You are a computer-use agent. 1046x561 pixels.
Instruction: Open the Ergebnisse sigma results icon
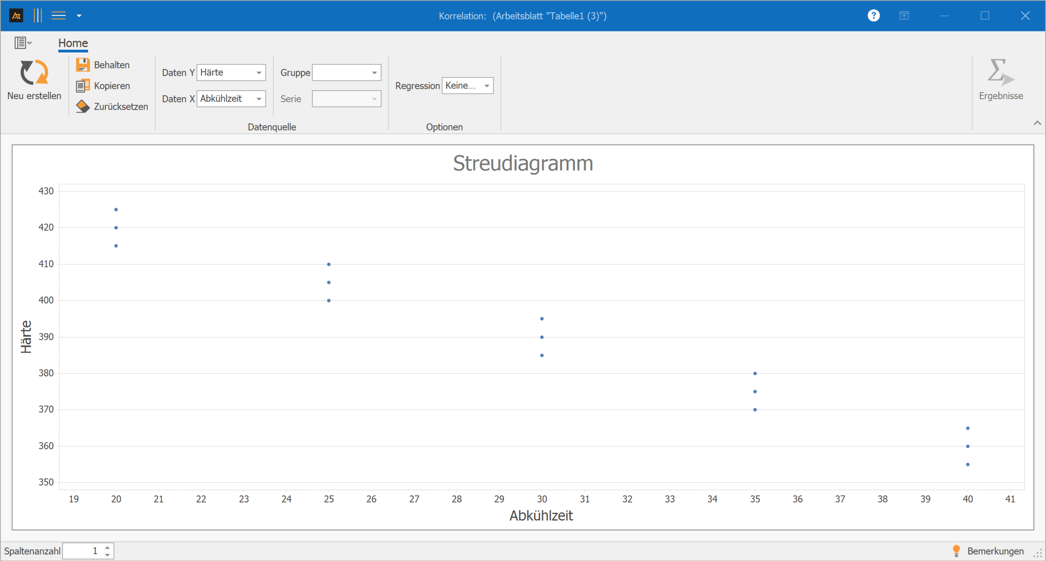point(1000,73)
